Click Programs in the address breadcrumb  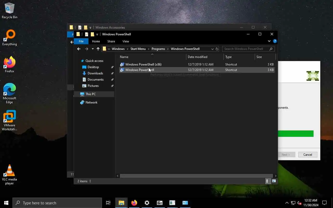[x=158, y=49]
